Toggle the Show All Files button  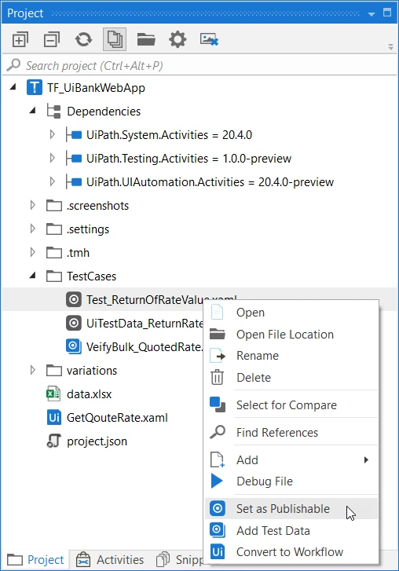[x=115, y=39]
